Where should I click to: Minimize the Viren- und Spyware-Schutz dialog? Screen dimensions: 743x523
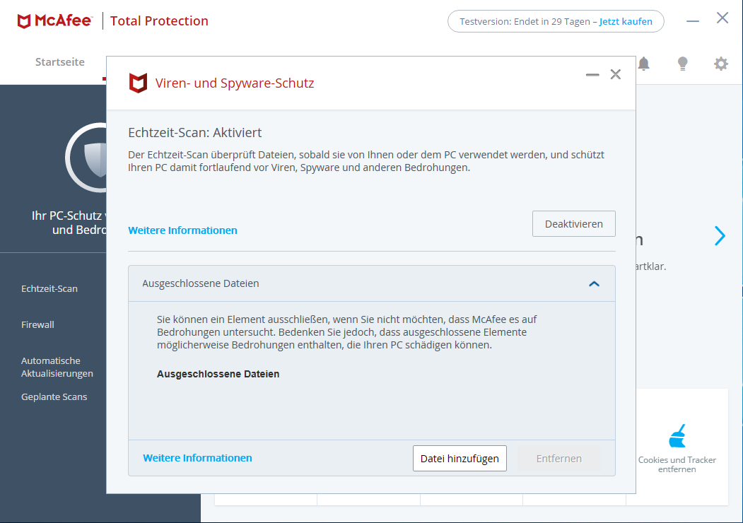pos(592,75)
